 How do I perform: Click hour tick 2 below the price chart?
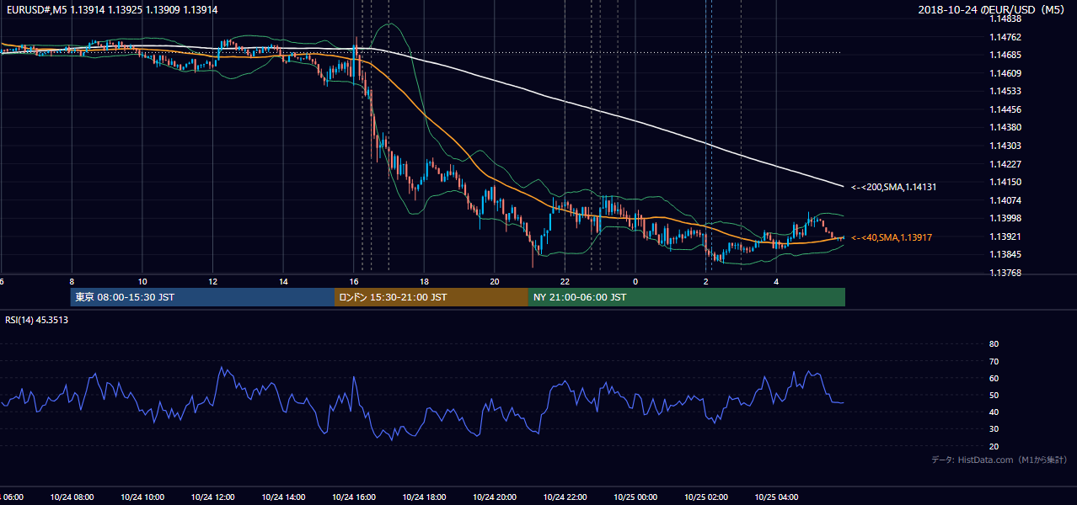click(705, 281)
